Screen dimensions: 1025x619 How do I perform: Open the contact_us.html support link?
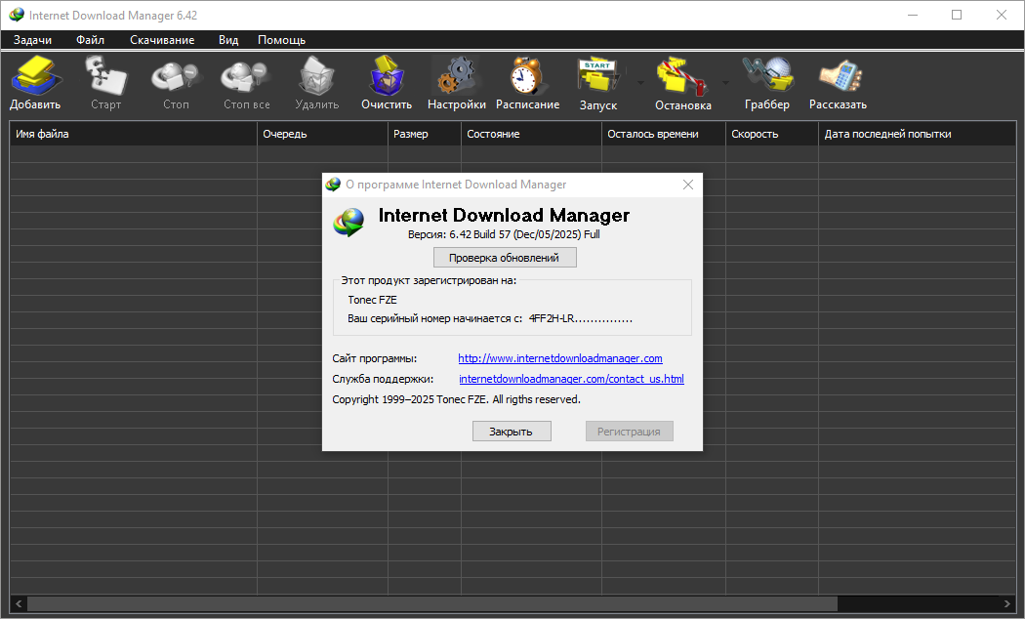(x=571, y=379)
